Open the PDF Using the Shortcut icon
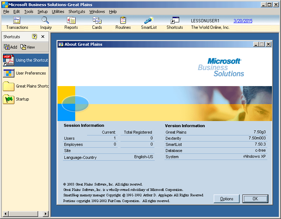The width and height of the screenshot is (281, 219). 8,60
